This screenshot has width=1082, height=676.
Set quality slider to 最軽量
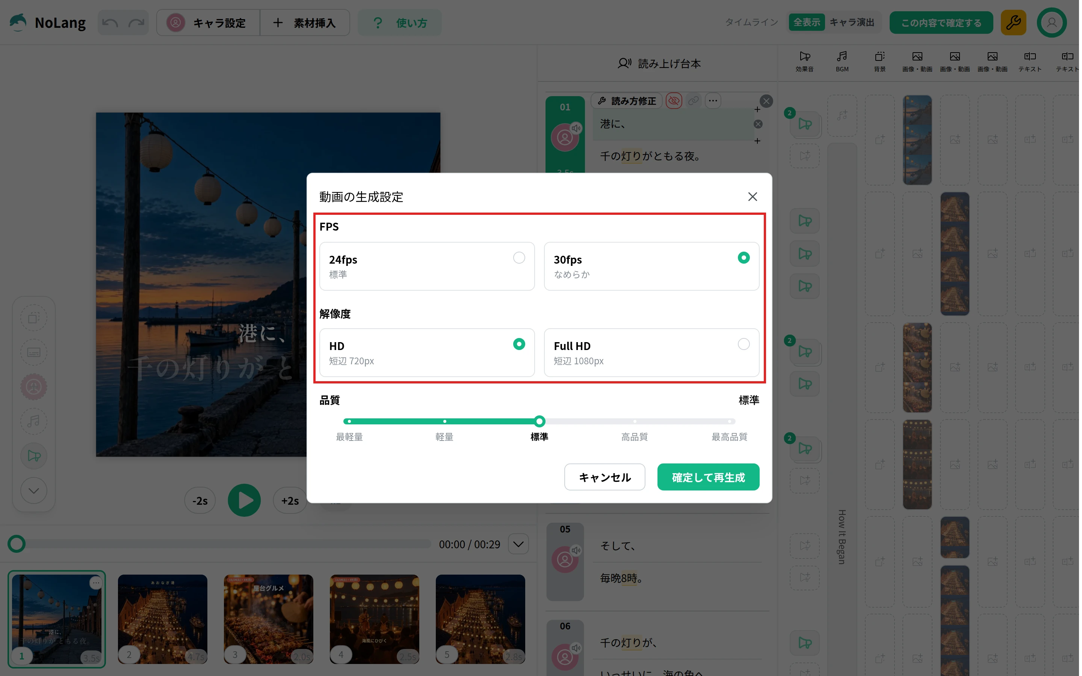coord(349,421)
